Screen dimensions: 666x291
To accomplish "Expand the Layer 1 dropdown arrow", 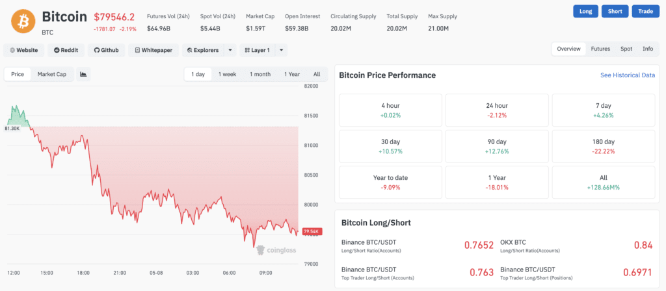I will pos(281,50).
